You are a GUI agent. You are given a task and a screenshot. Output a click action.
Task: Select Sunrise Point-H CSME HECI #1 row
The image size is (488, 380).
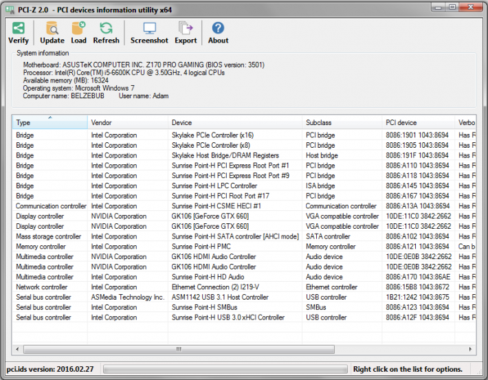244,206
